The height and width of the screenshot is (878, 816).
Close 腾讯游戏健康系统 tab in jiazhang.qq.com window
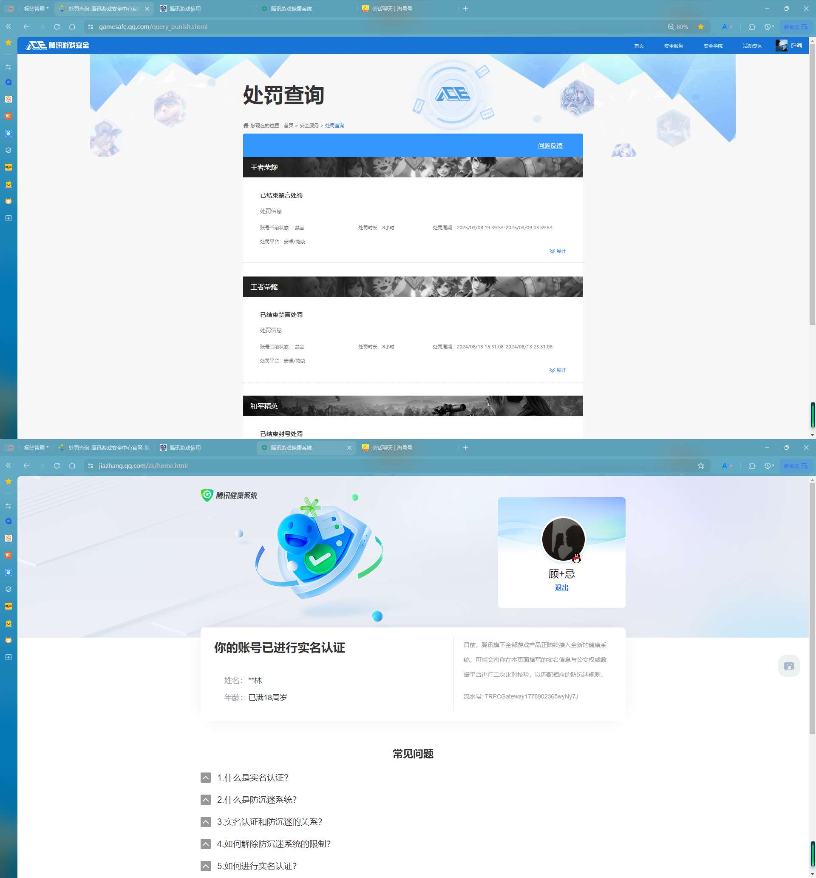pos(349,448)
